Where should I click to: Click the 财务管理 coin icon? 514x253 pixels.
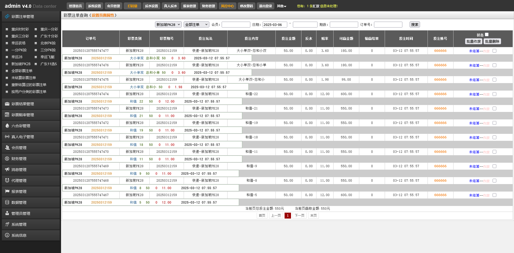click(x=7, y=159)
